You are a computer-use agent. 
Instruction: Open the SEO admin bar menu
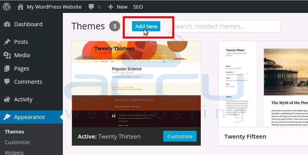click(x=138, y=7)
